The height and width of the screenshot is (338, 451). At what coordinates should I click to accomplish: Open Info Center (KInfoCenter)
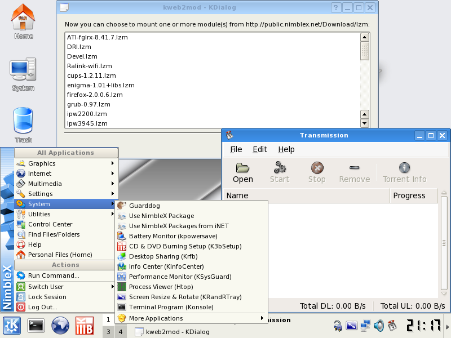pyautogui.click(x=191, y=266)
